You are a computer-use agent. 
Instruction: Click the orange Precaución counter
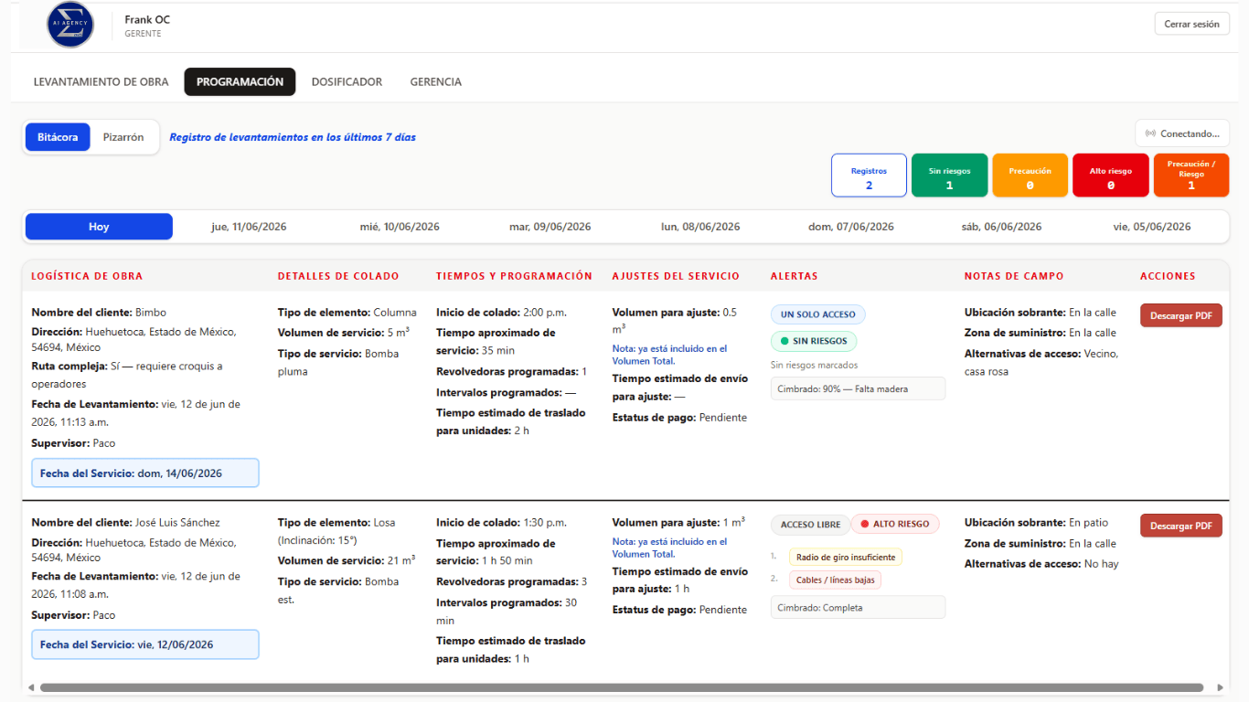point(1030,175)
